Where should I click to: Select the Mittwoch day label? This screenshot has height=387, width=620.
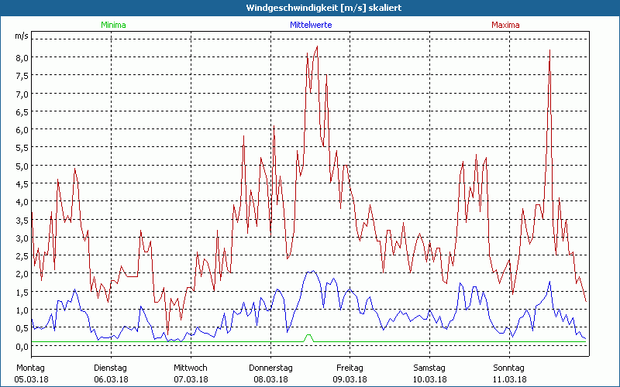(191, 368)
